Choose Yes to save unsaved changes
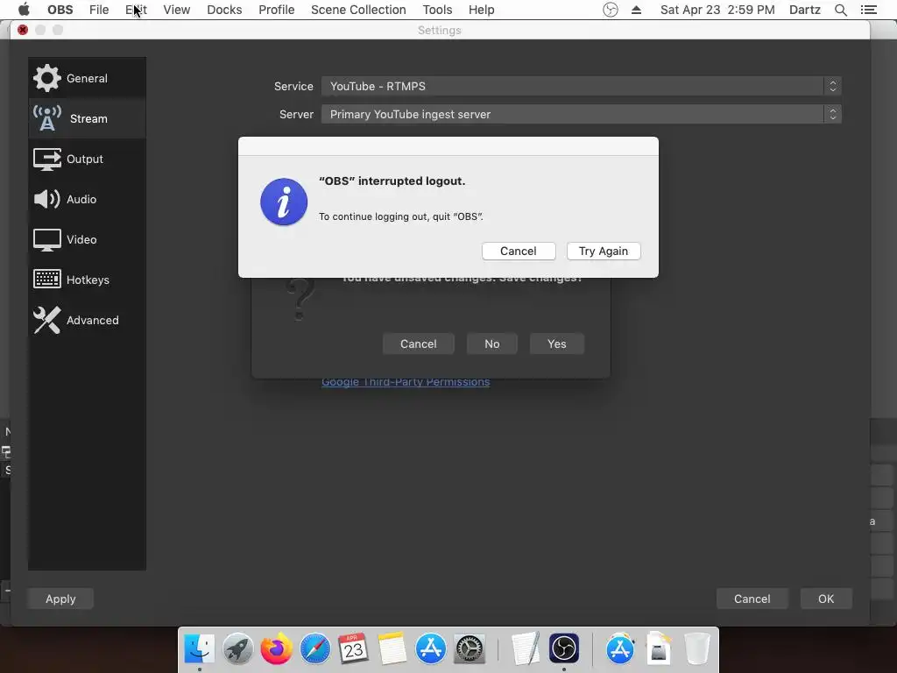This screenshot has width=897, height=673. tap(556, 344)
